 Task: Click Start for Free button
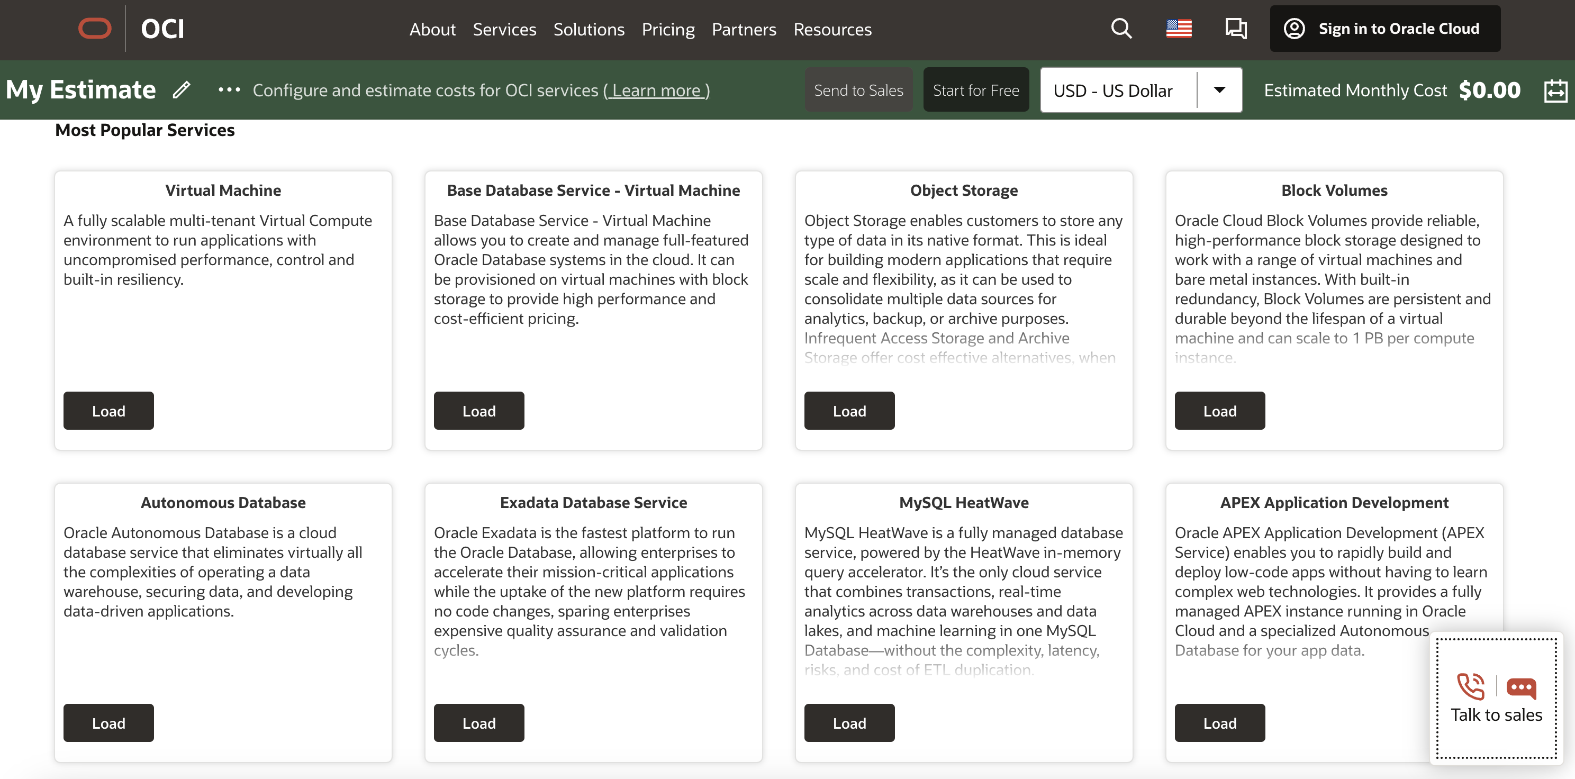(975, 90)
